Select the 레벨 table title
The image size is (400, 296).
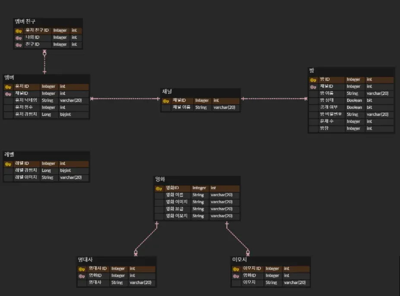point(9,154)
